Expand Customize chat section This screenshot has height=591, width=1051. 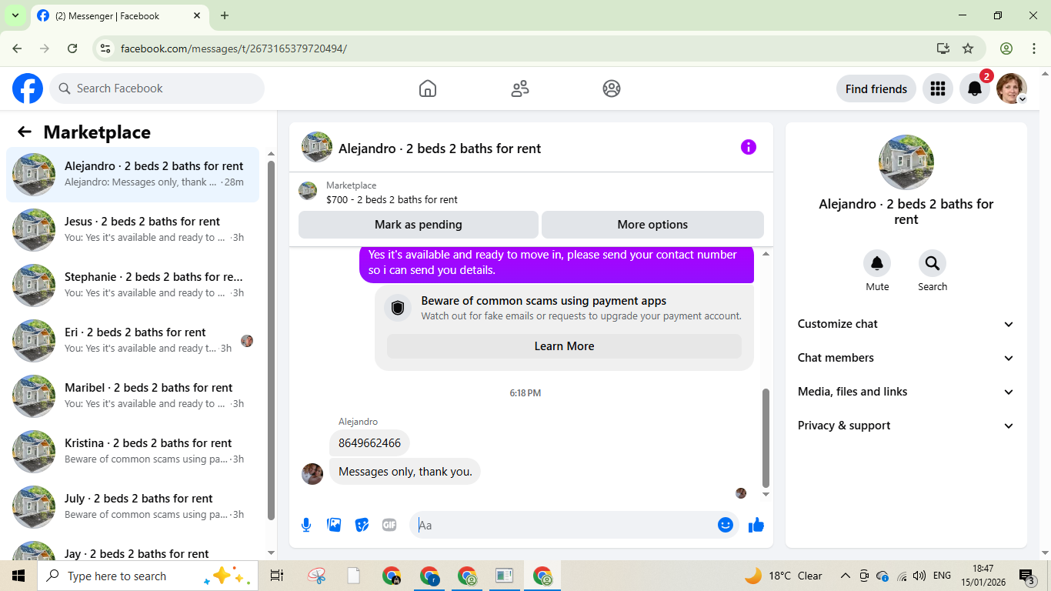click(906, 324)
